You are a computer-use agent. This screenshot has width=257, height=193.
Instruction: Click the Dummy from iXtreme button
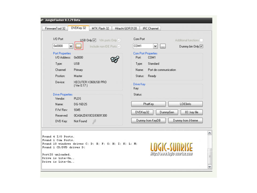pos(186,120)
